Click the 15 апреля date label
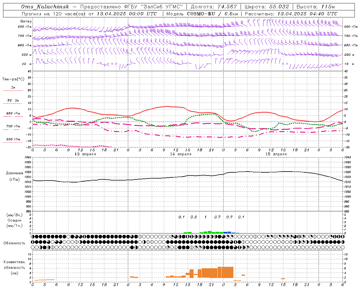Image resolution: width=359 pixels, height=287 pixels. 276,154
